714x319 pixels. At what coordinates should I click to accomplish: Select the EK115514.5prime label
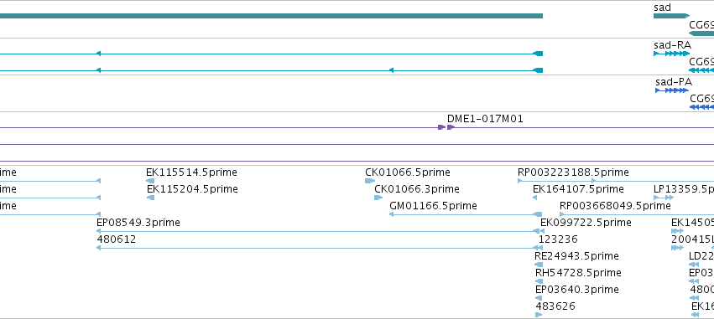click(x=191, y=172)
